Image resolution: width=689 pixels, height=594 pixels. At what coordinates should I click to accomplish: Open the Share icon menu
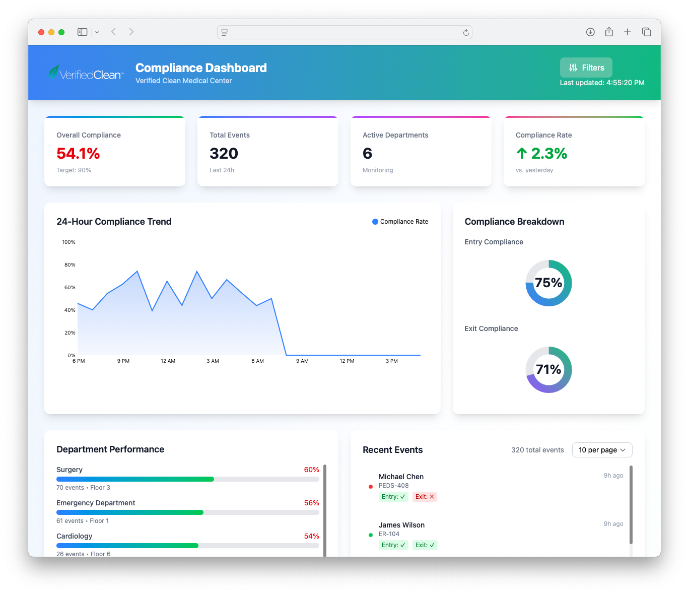point(609,32)
